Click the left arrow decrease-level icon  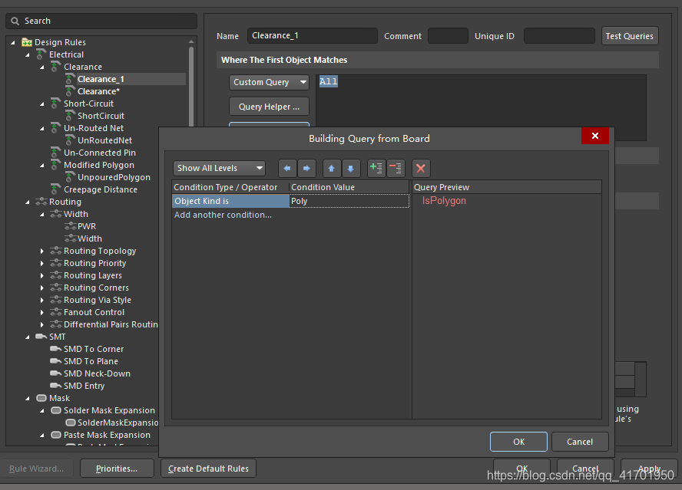pyautogui.click(x=287, y=169)
